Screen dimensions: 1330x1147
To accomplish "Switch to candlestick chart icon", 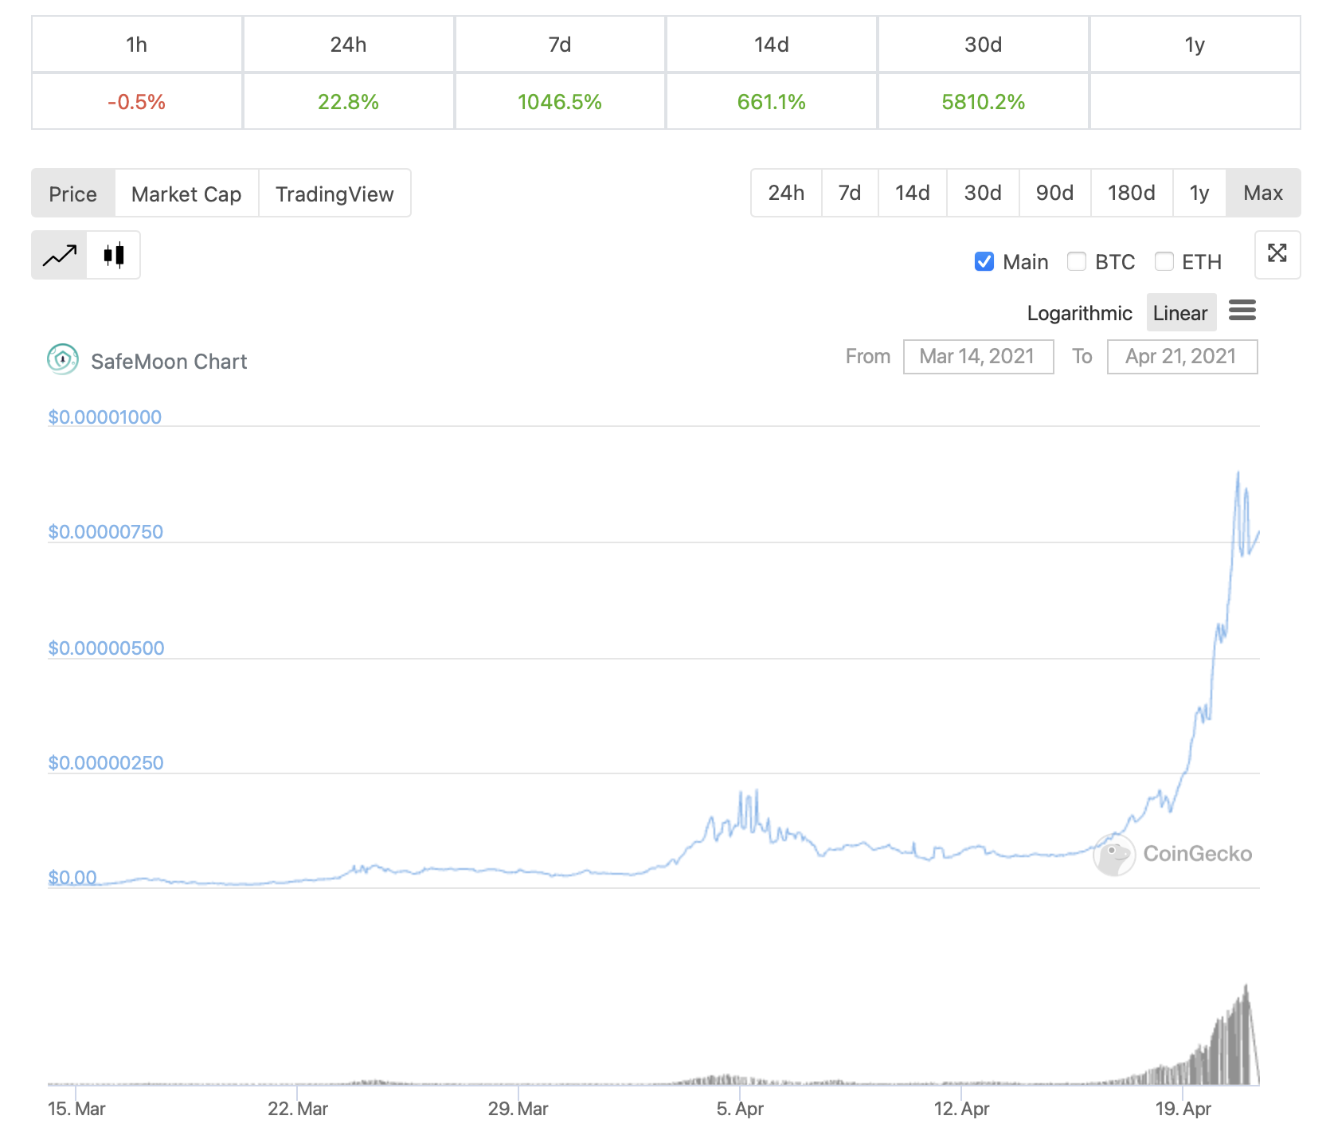I will tap(114, 256).
